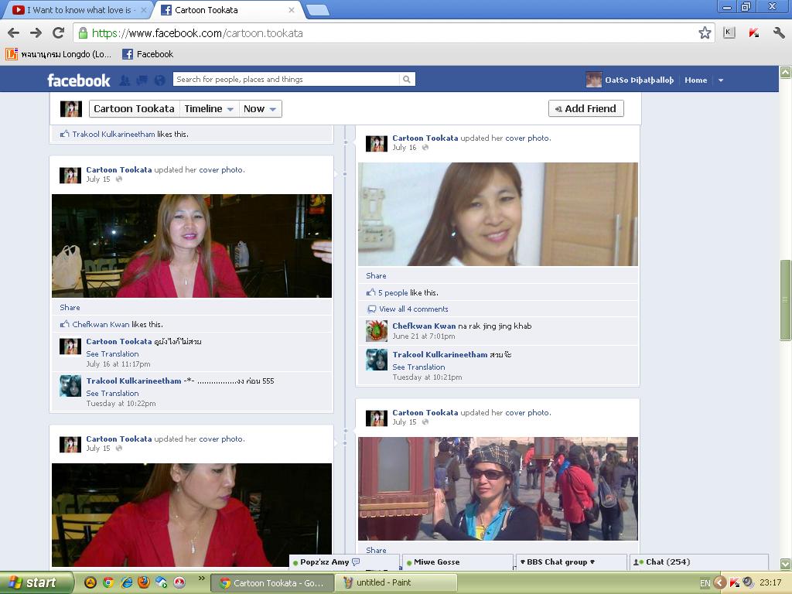Open the notifications globe icon

pos(159,80)
